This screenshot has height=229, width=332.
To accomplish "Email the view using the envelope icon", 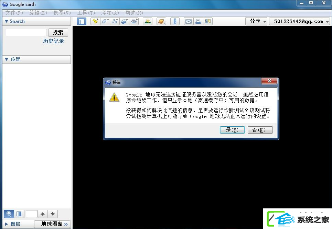I will pyautogui.click(x=189, y=21).
